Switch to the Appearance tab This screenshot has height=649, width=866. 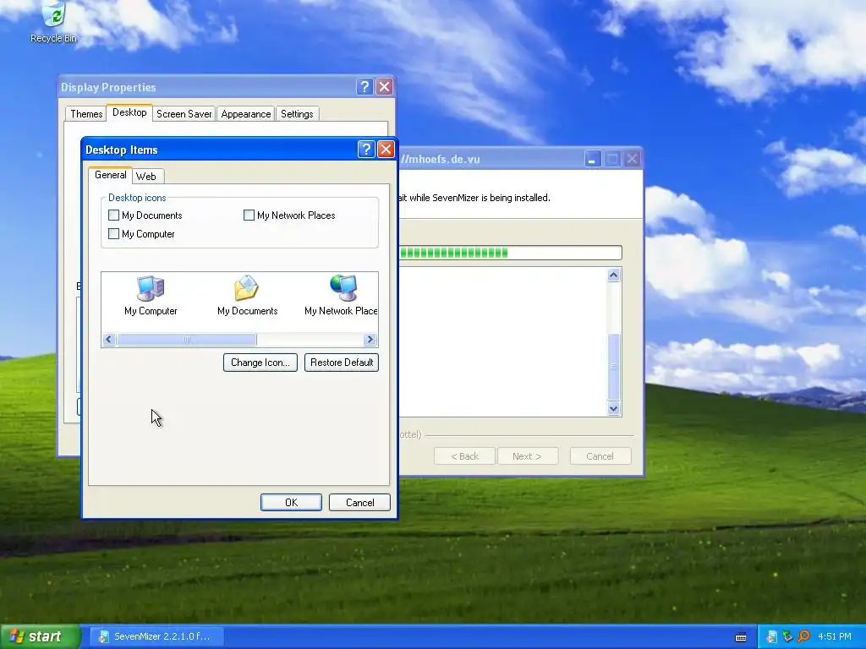coord(246,114)
